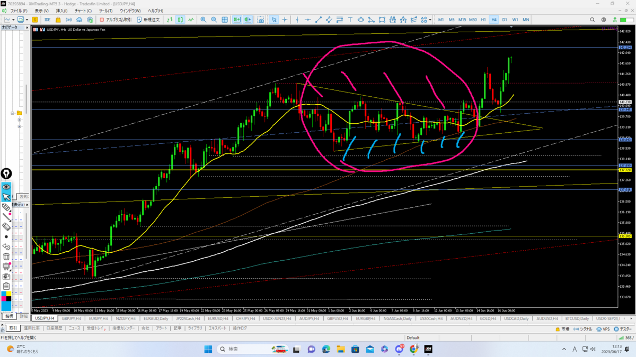Draw a vertical line on chart
The width and height of the screenshot is (636, 357).
coord(297,20)
